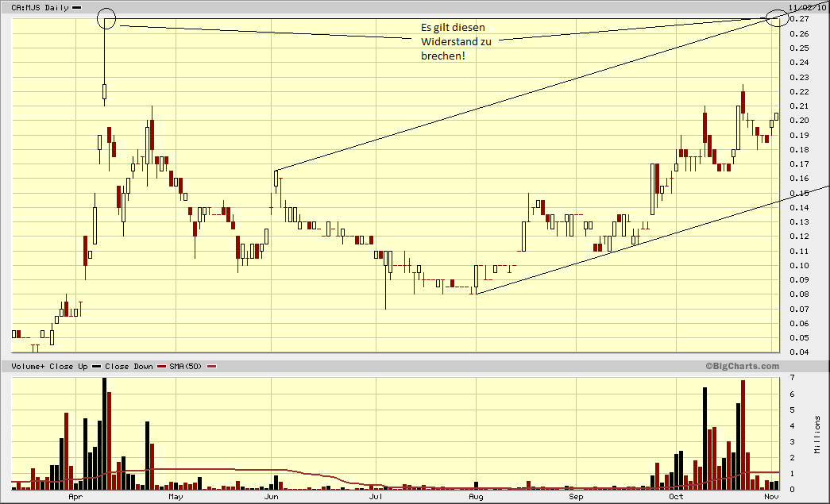The image size is (830, 504).
Task: Select the 0.14 price axis label
Action: coord(799,207)
